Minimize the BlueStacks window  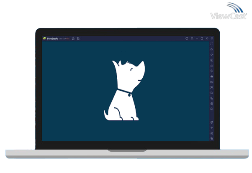197,38
